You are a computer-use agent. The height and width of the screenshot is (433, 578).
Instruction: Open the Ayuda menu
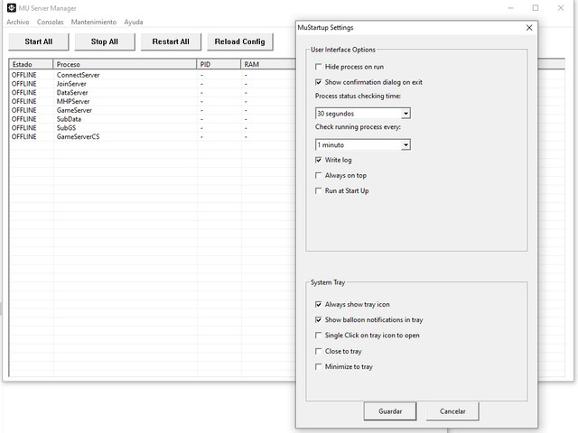[x=134, y=22]
